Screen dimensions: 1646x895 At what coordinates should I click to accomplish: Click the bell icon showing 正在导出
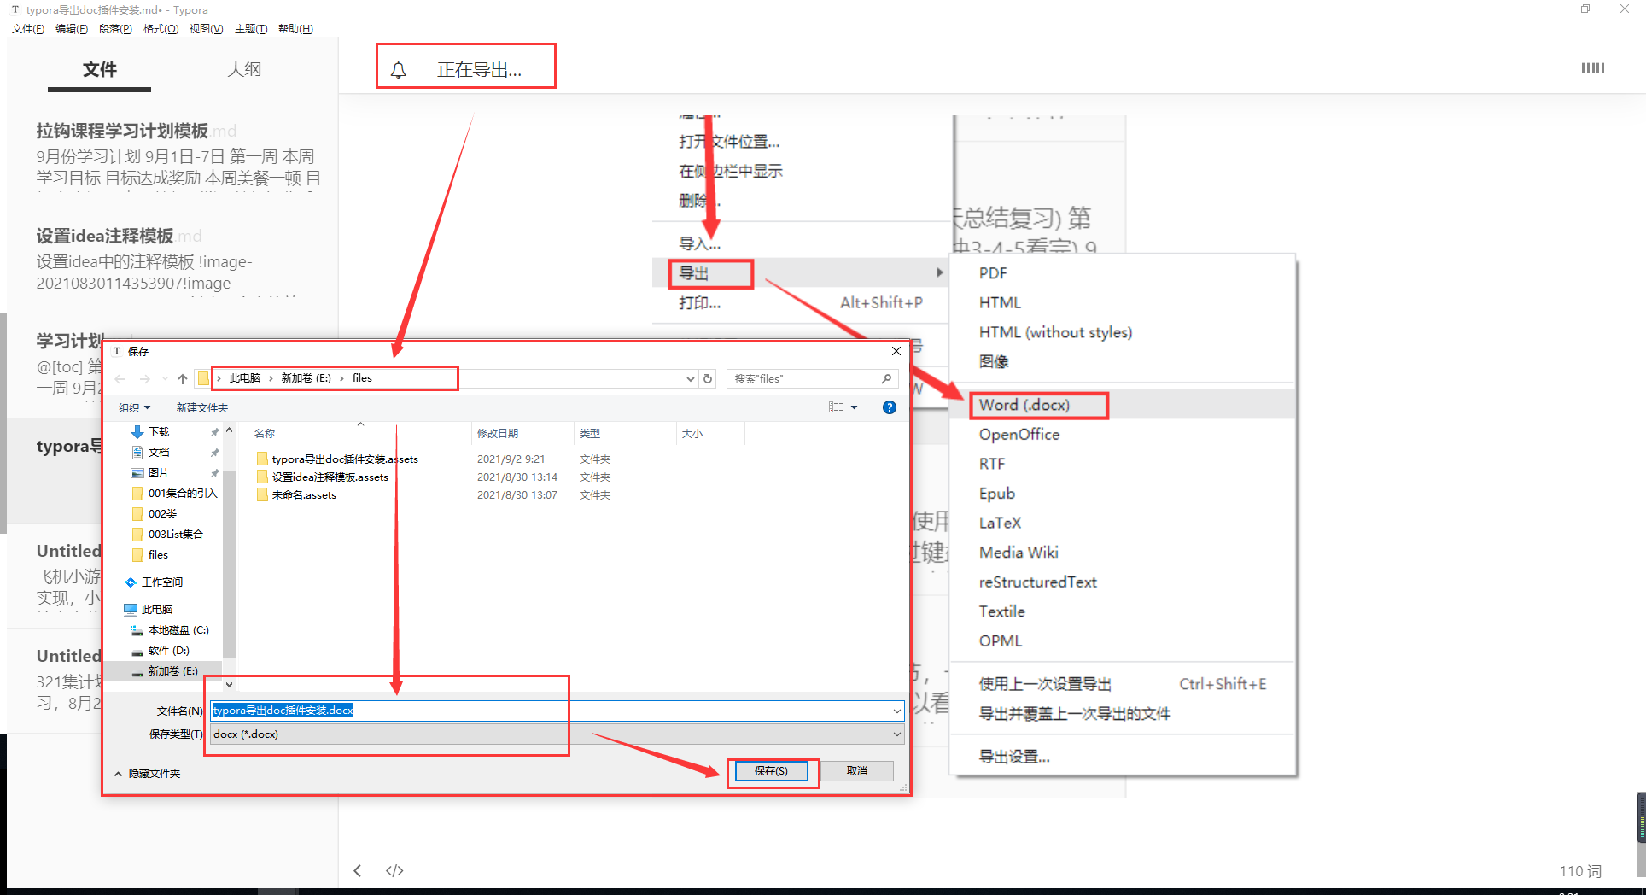[399, 70]
